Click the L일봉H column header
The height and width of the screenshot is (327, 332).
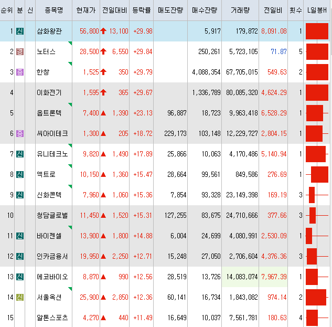[317, 10]
